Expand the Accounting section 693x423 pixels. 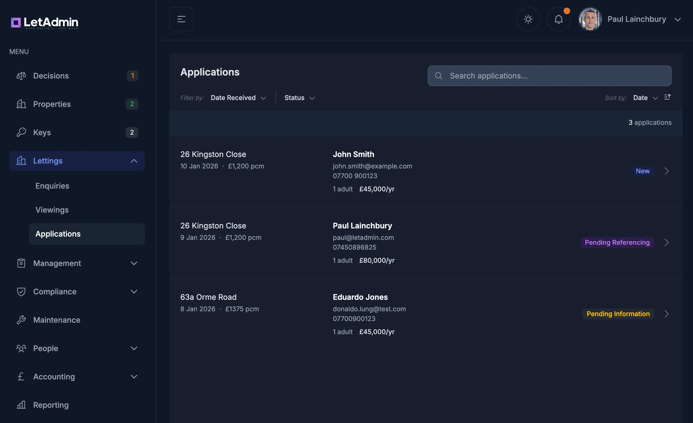134,377
